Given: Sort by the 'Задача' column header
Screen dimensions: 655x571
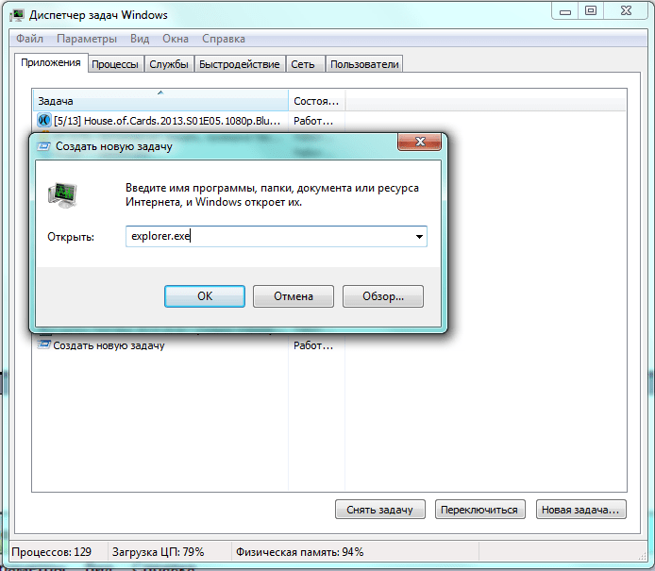Looking at the screenshot, I should point(160,101).
